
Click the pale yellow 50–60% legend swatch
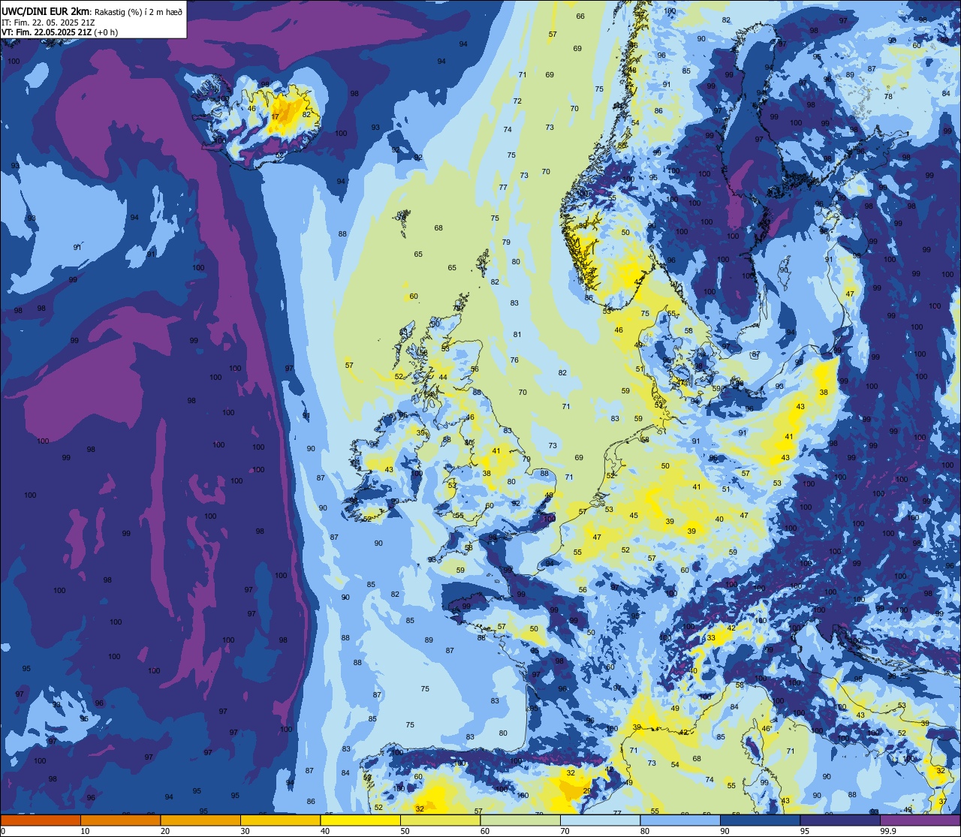click(x=440, y=820)
